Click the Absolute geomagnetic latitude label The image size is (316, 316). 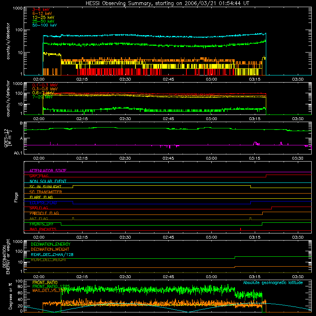273,282
